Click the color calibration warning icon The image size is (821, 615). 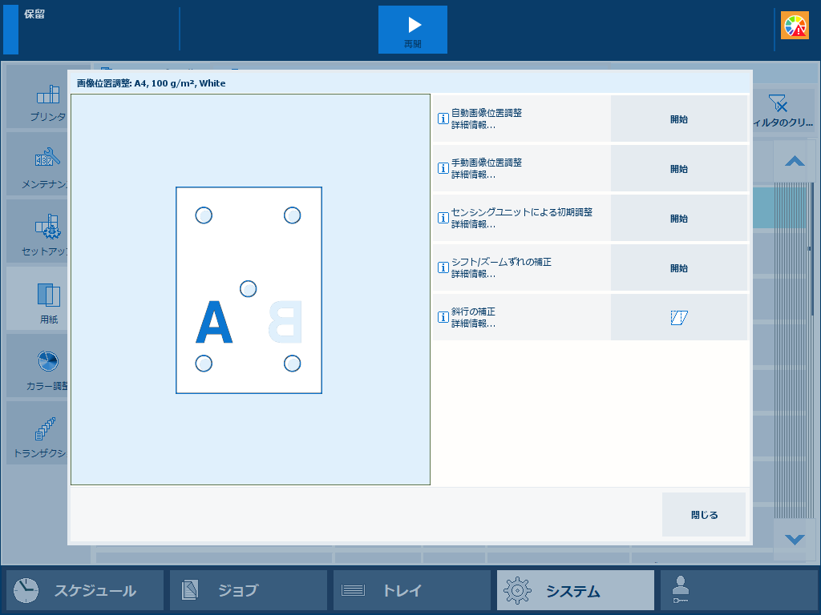[x=795, y=26]
